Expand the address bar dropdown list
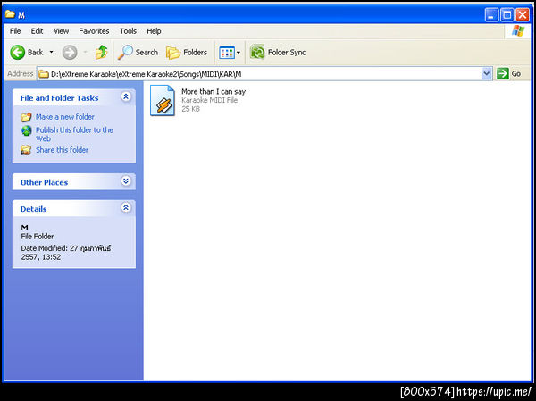 pos(487,74)
